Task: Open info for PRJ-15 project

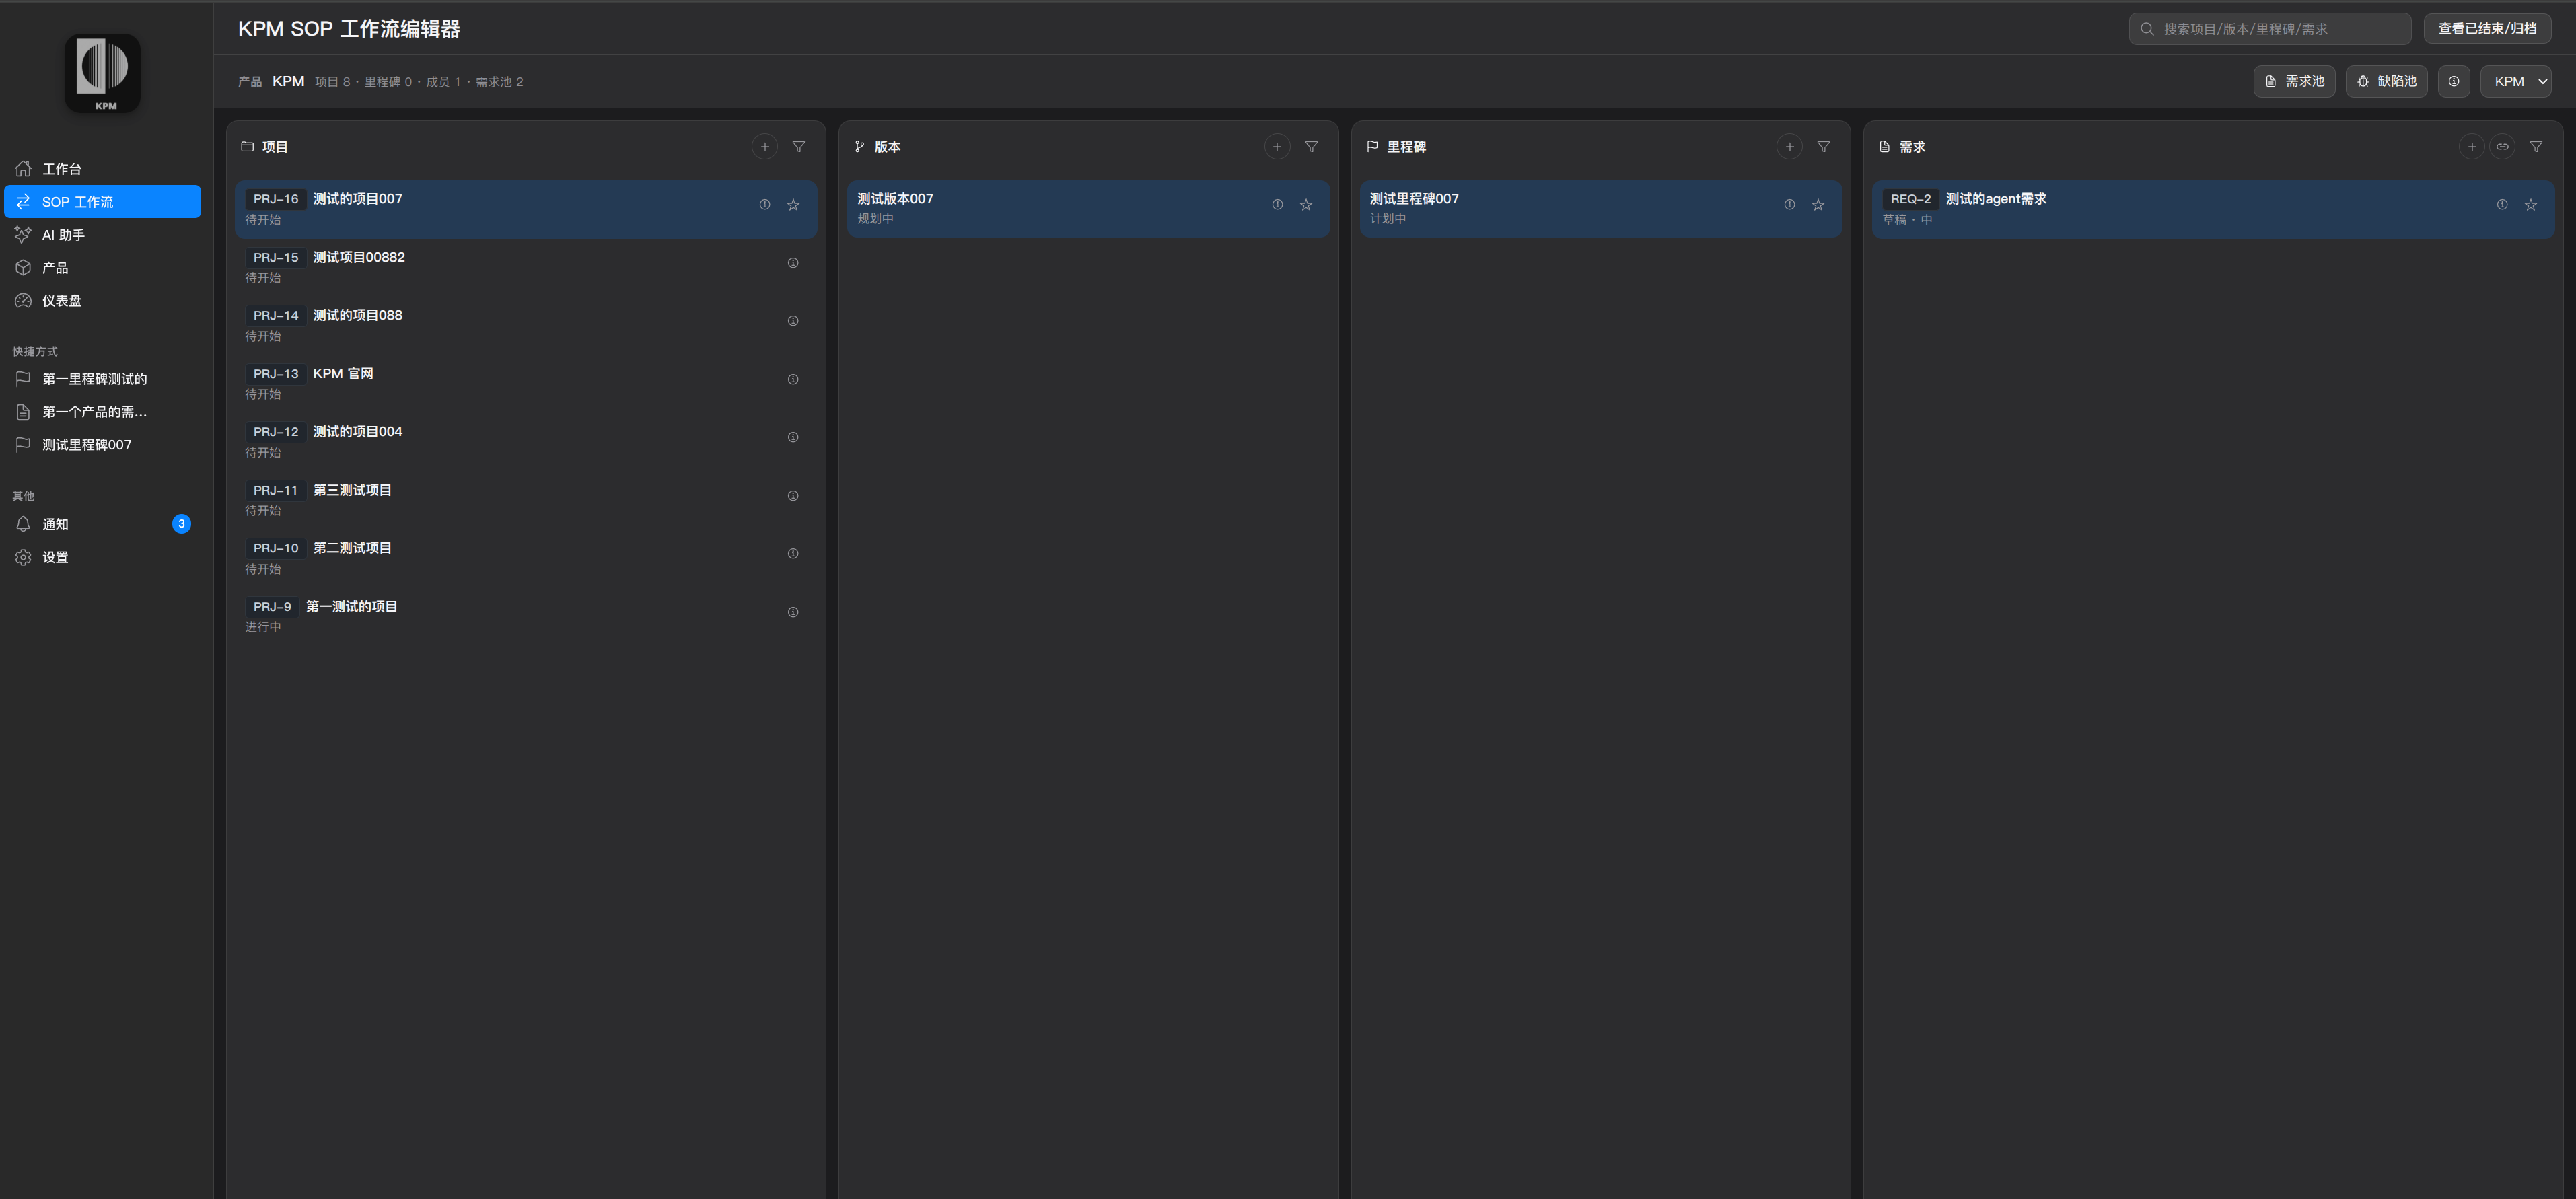Action: tap(792, 263)
